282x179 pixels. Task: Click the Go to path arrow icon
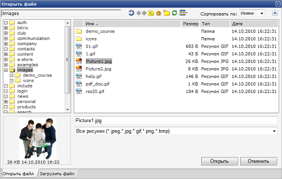(x=131, y=13)
